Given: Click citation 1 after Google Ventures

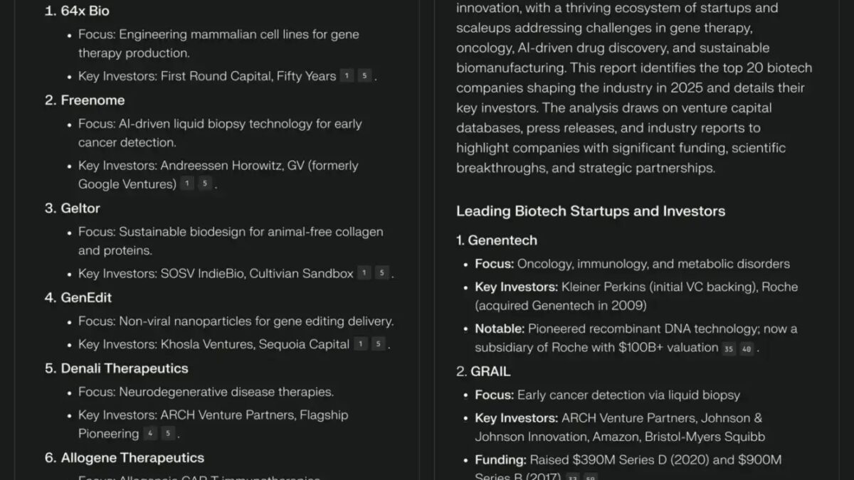Looking at the screenshot, I should click(x=187, y=184).
